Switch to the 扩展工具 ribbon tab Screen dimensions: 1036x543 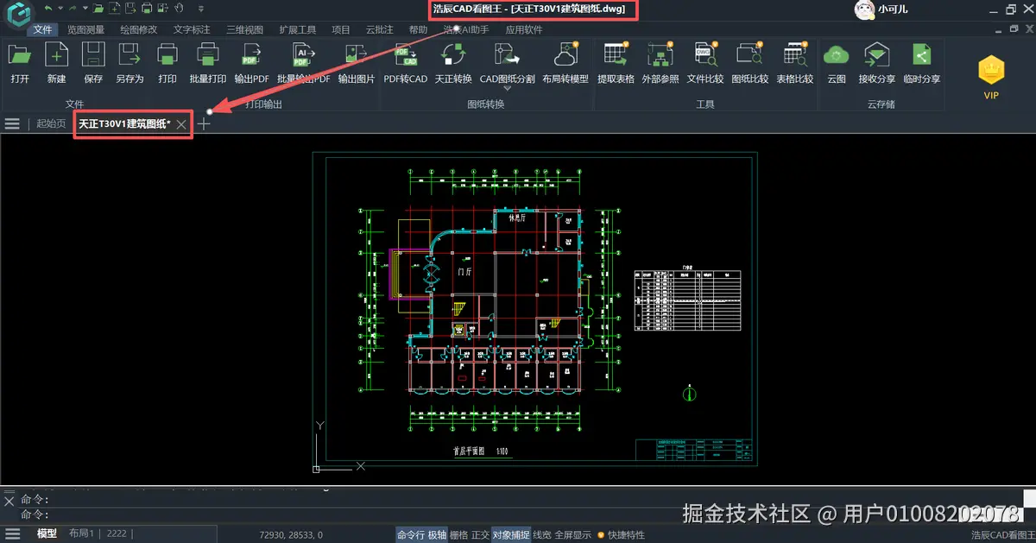pos(298,29)
